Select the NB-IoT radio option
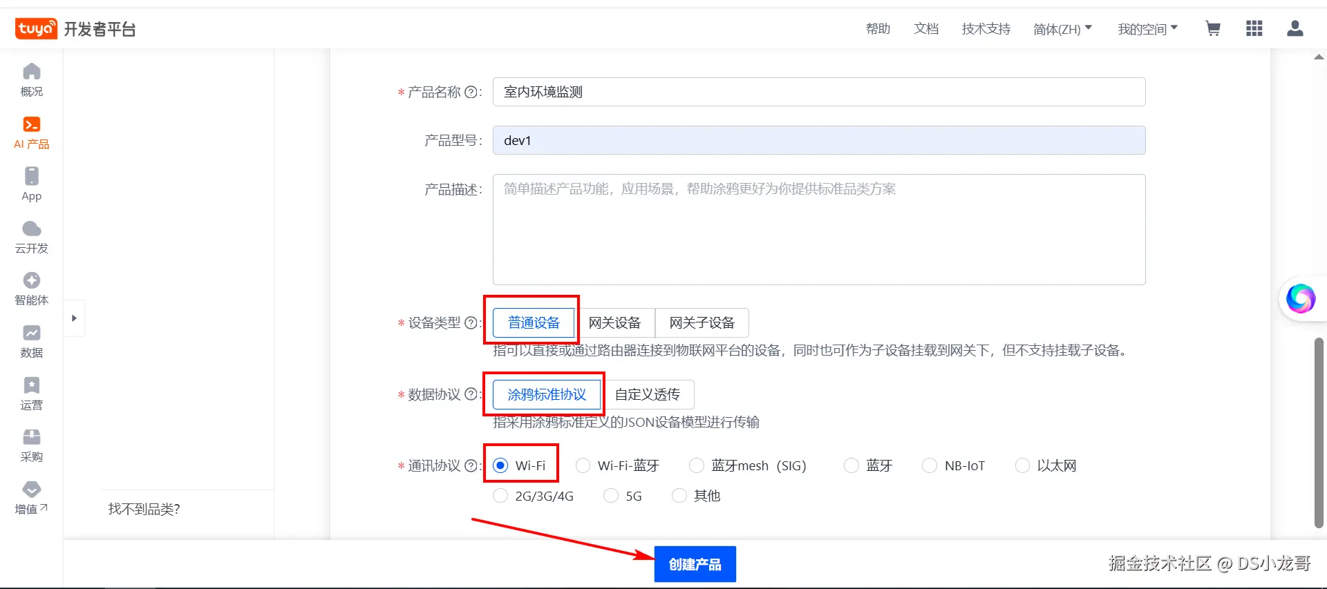Image resolution: width=1327 pixels, height=589 pixels. 954,465
